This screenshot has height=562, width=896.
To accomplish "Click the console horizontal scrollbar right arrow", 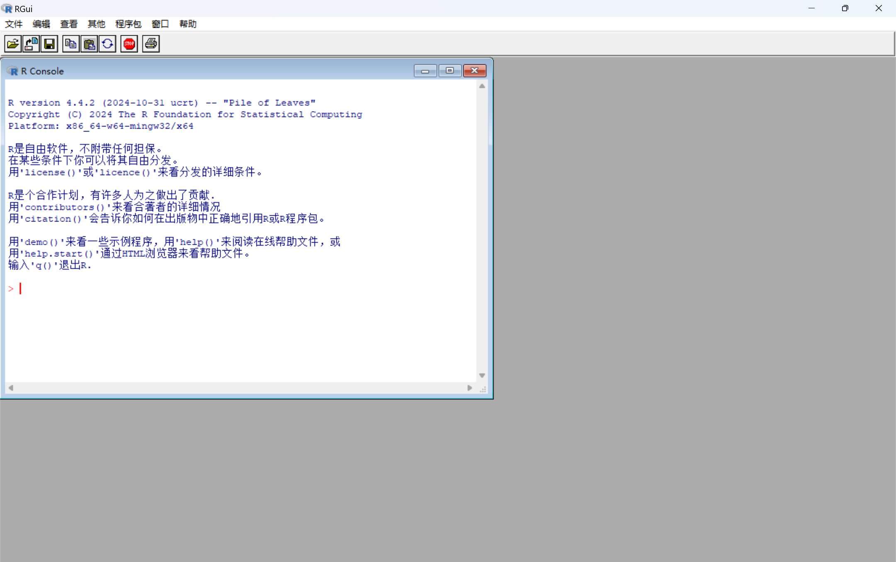I will pyautogui.click(x=470, y=388).
